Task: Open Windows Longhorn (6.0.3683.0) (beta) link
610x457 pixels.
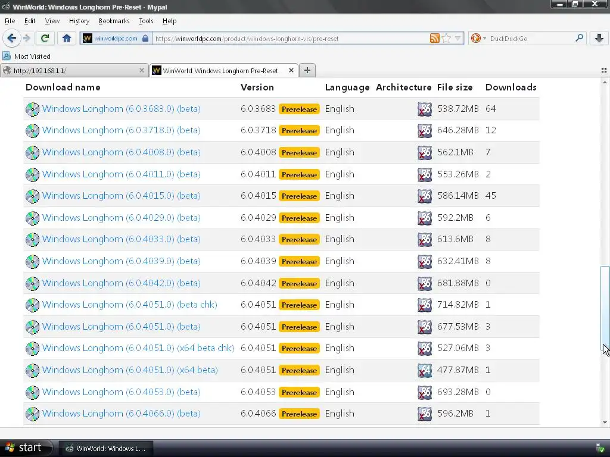Action: click(122, 109)
